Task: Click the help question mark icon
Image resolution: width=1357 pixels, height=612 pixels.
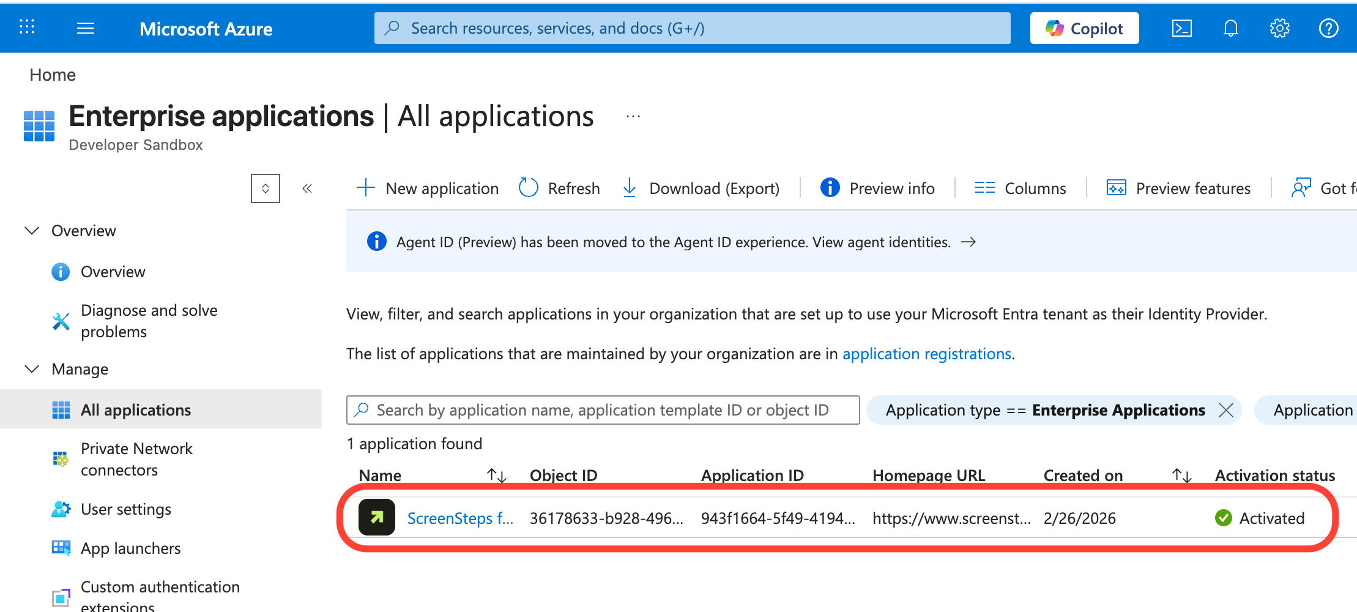Action: coord(1328,28)
